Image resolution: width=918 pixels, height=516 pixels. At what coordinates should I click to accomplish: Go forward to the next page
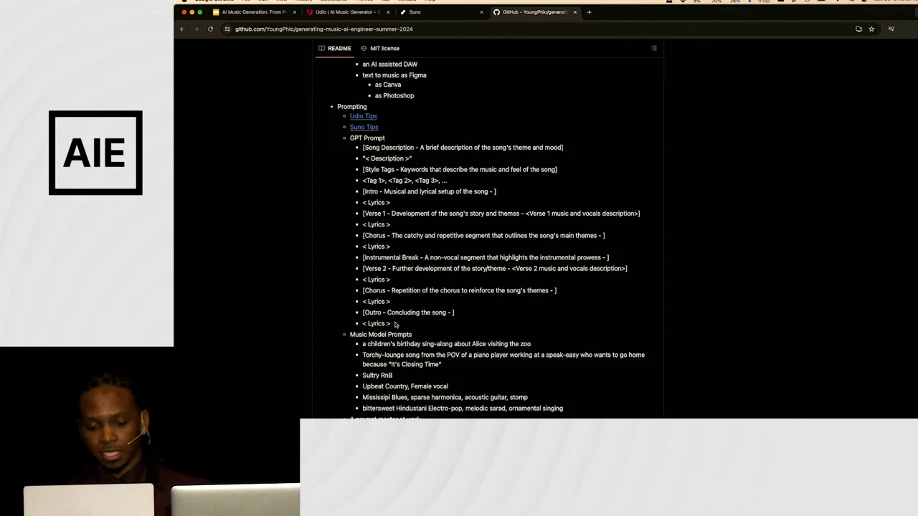pos(196,29)
